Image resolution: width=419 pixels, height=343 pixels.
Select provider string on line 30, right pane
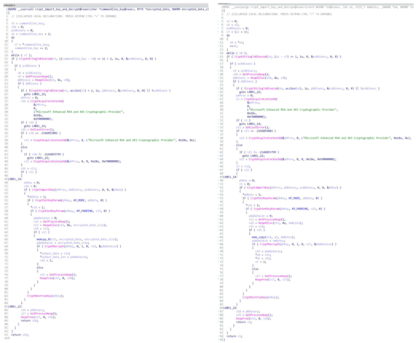tap(293, 110)
